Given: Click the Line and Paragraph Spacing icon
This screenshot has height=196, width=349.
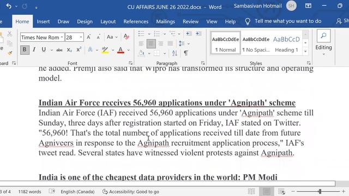Looking at the screenshot, I should tap(182, 44).
